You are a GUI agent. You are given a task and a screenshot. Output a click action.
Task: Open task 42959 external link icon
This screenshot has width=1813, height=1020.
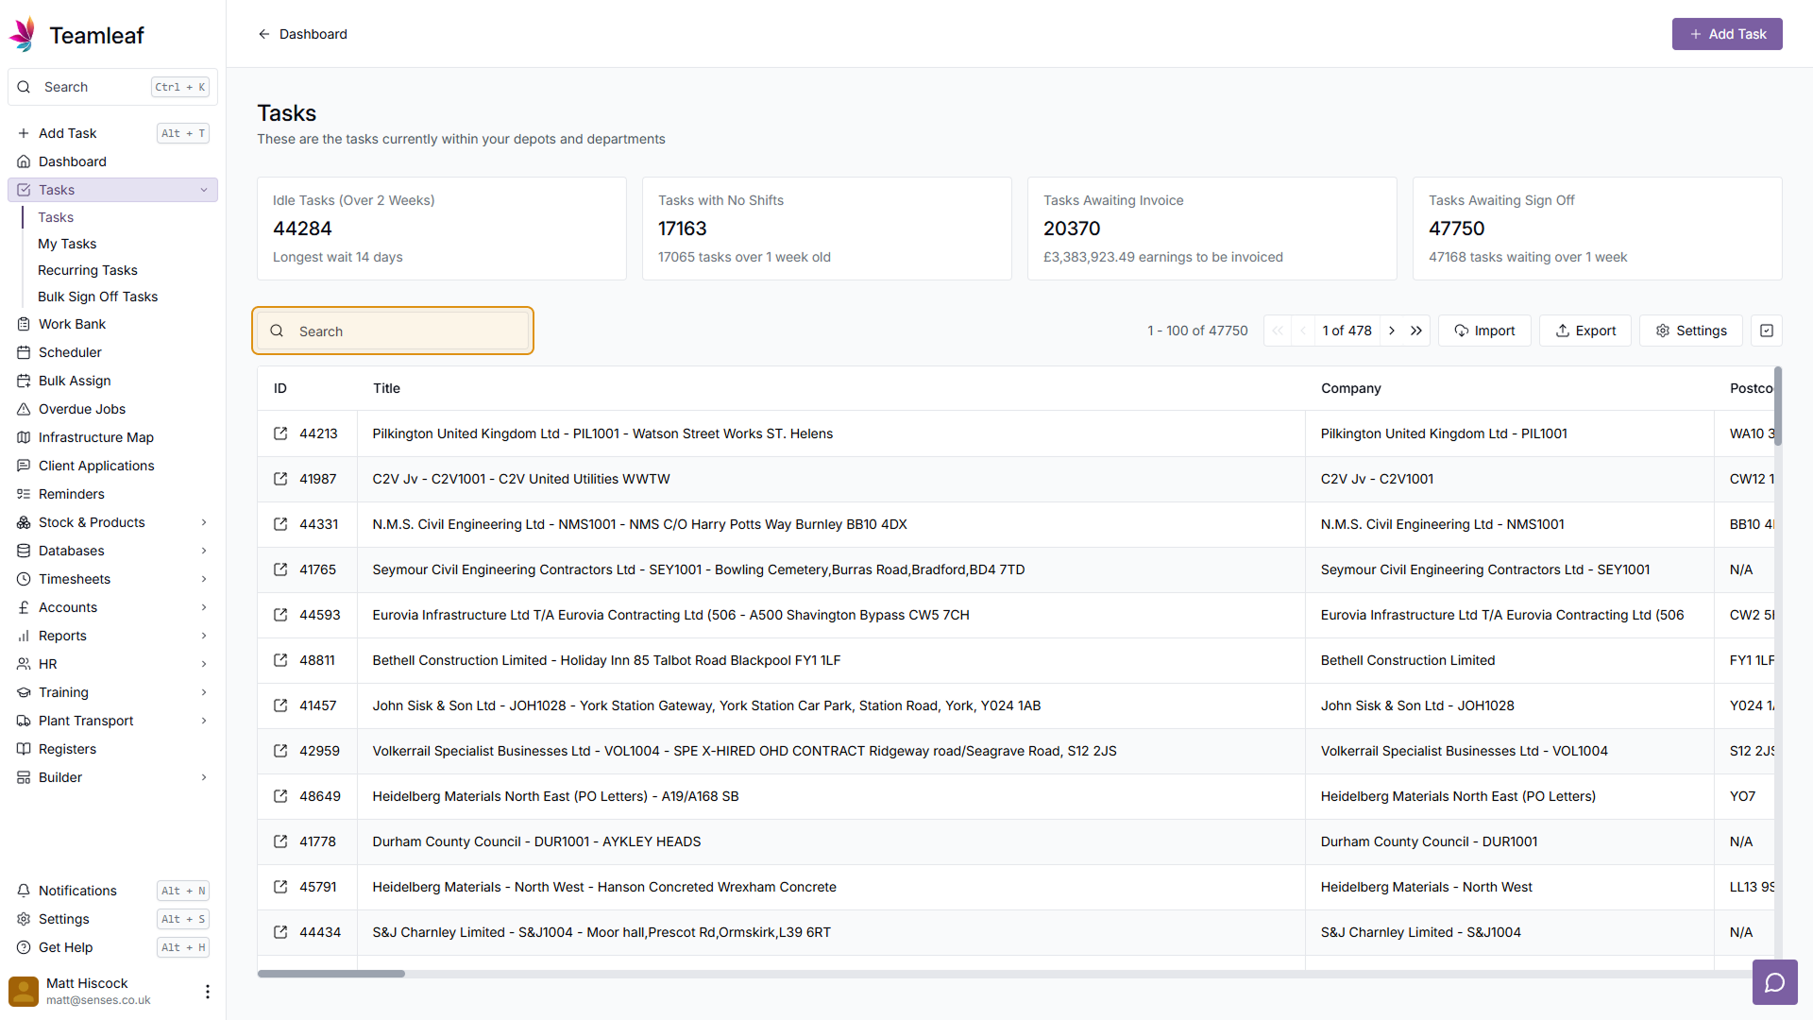(280, 751)
